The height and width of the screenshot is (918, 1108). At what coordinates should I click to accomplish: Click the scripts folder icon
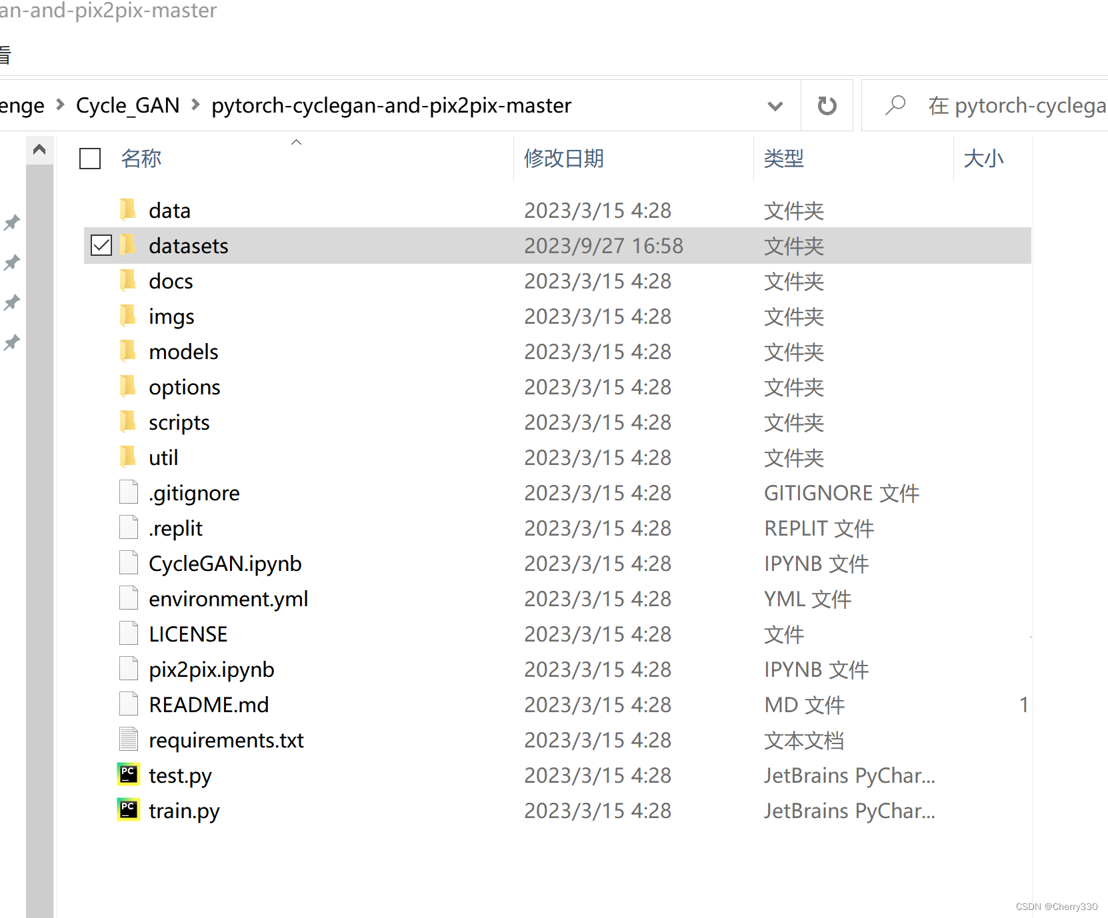[128, 422]
